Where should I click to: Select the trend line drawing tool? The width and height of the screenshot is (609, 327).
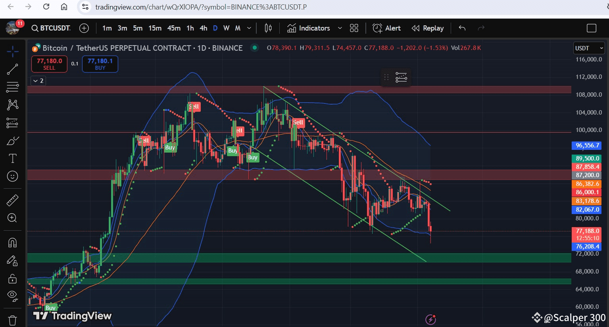12,69
